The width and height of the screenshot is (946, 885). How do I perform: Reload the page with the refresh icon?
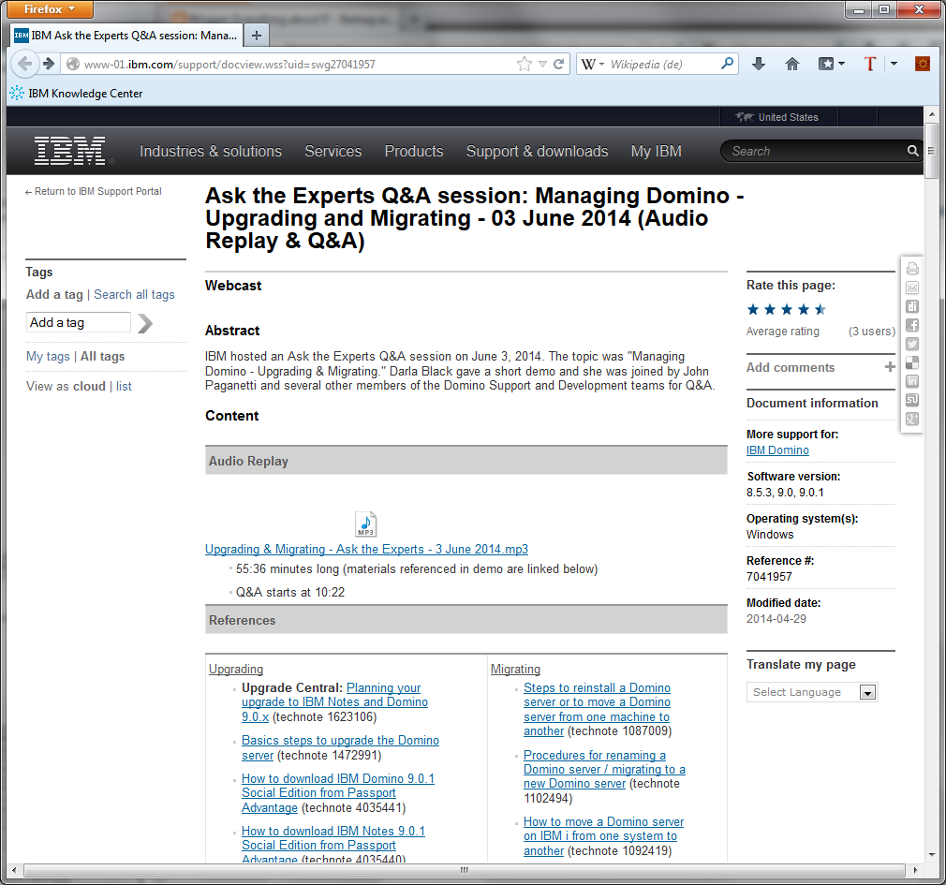click(559, 65)
